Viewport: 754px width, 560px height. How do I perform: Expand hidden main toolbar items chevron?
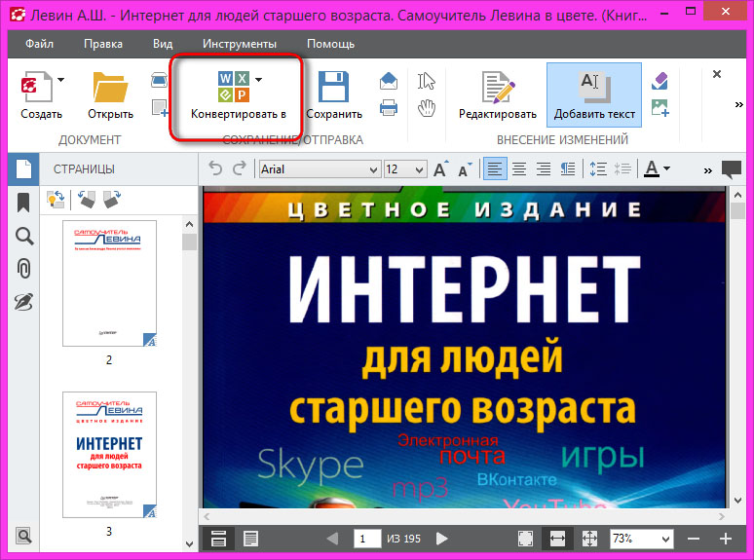click(x=739, y=104)
